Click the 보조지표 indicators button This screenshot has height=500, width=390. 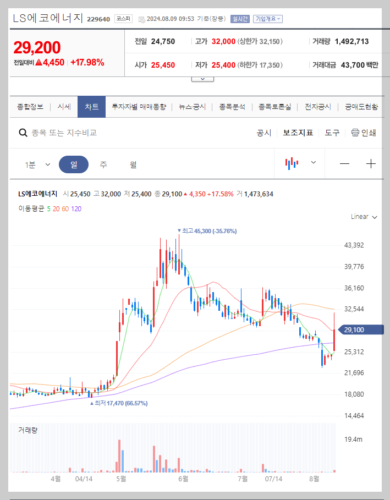click(x=298, y=133)
